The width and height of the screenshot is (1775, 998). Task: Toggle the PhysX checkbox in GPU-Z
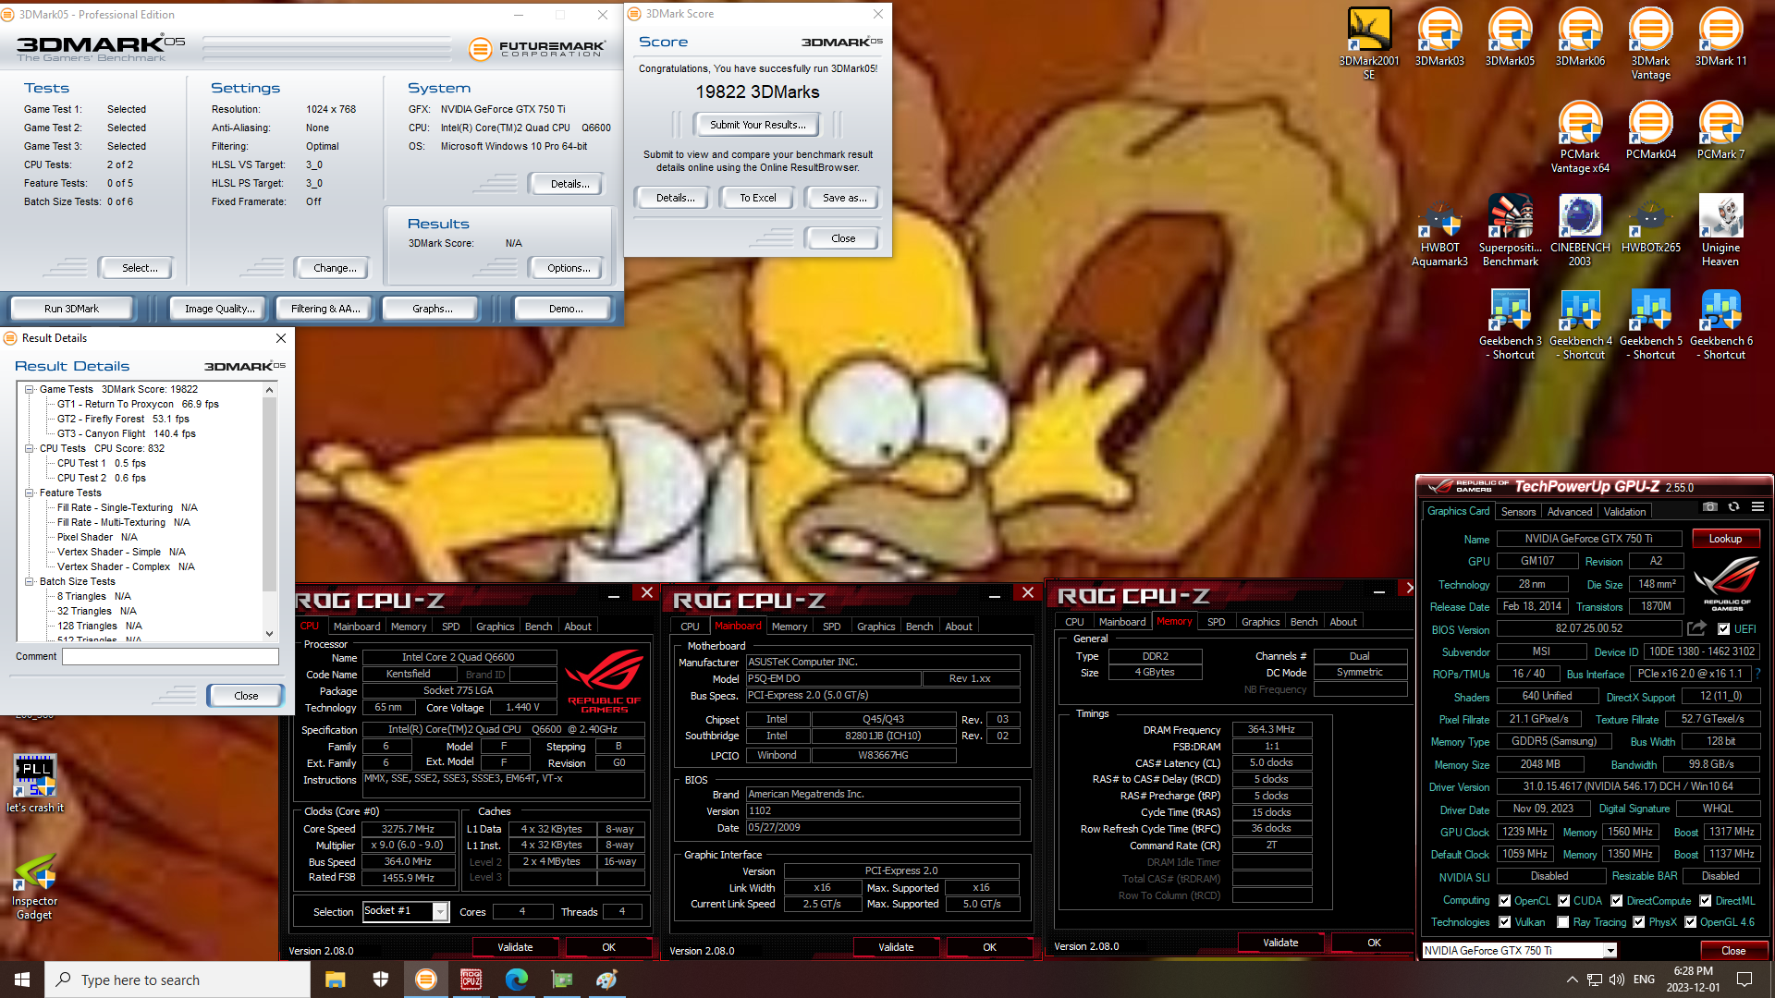[1638, 922]
